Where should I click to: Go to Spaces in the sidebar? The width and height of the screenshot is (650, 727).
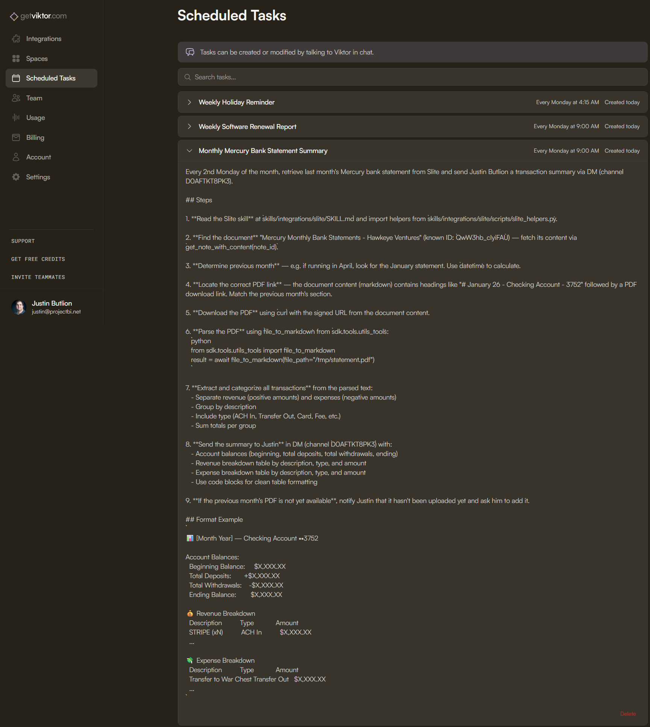point(52,59)
